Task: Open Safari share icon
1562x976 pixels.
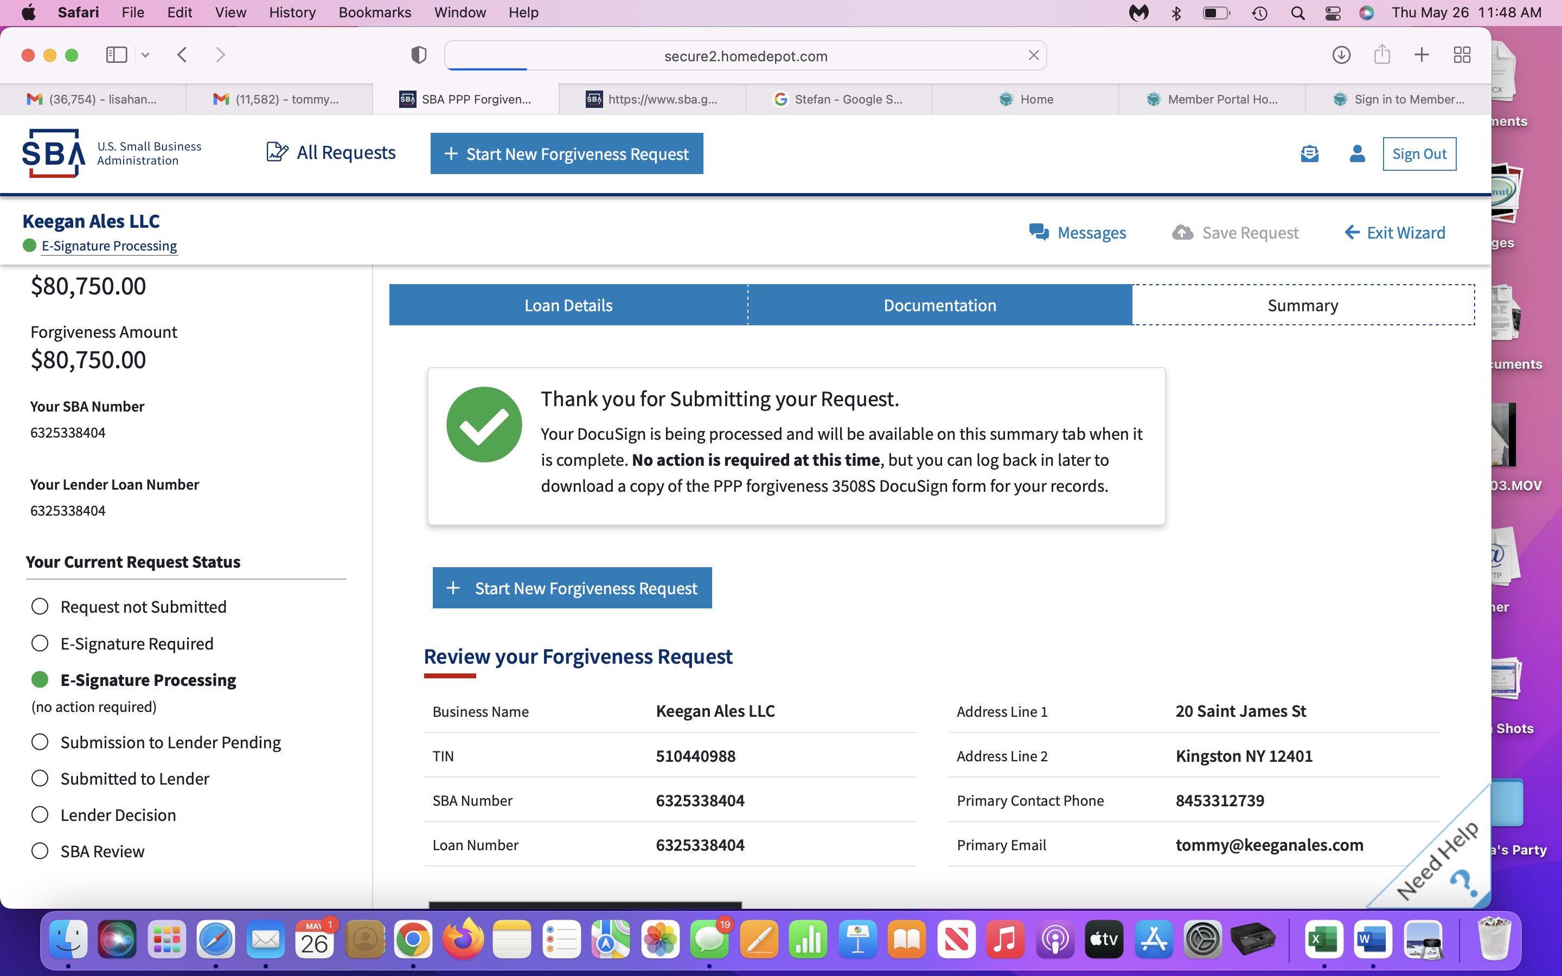Action: pos(1382,55)
